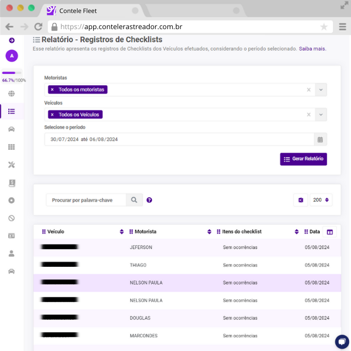Open the purple help question mark icon
The height and width of the screenshot is (351, 351).
(x=149, y=200)
